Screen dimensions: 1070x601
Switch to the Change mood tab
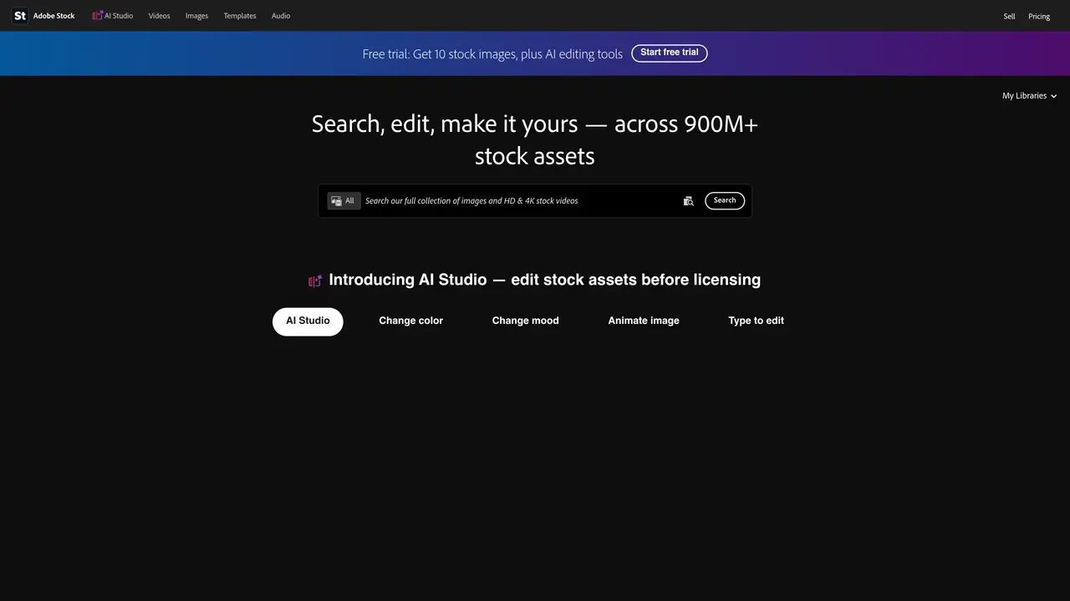526,321
